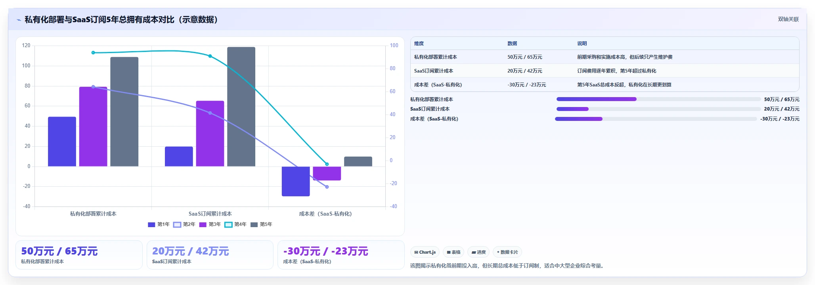815x285 pixels.
Task: Click the note 订阅费用逐年累积，第5年超过私有化
Action: click(x=617, y=71)
